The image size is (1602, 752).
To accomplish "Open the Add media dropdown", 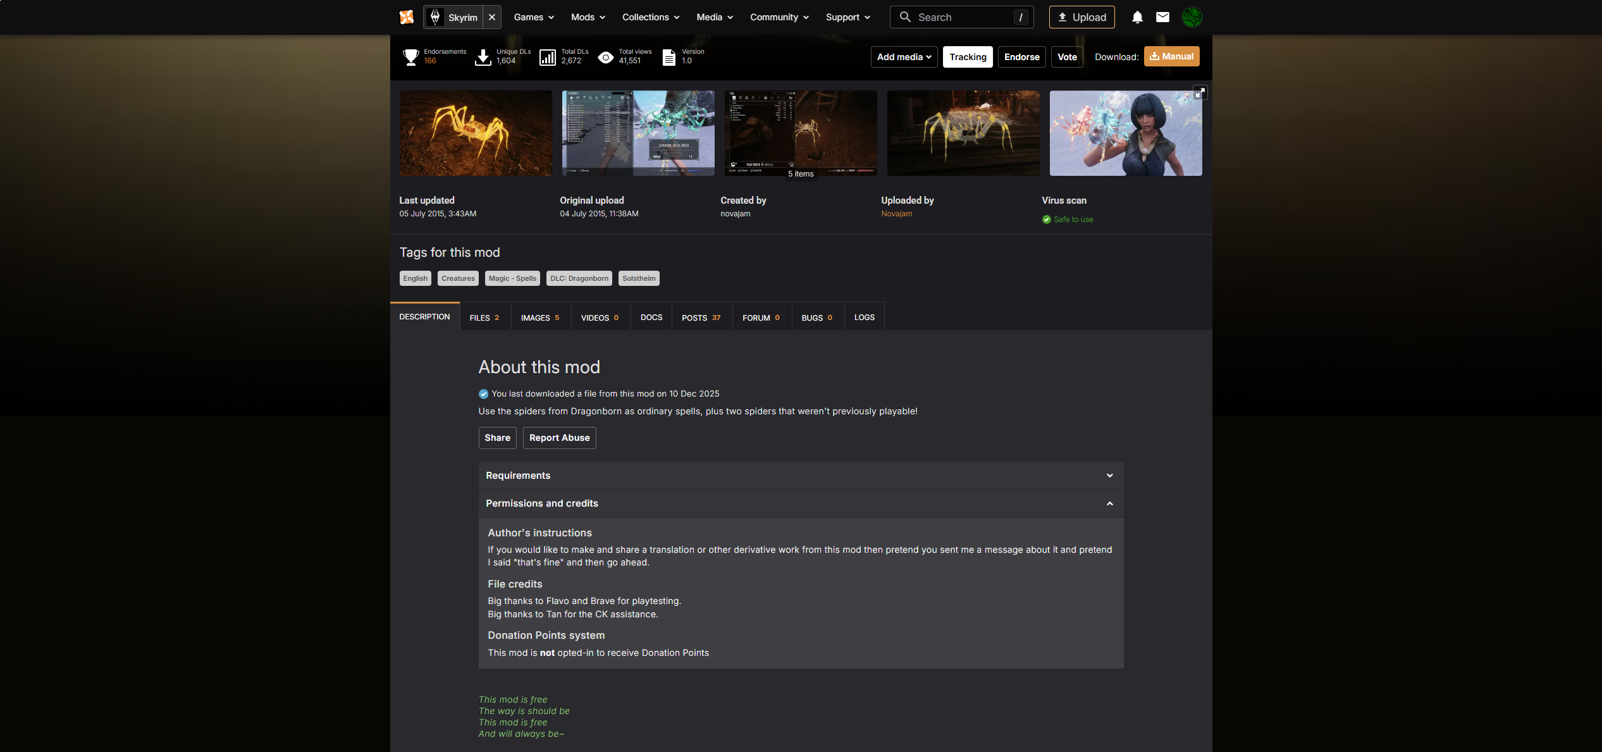I will pos(904,57).
